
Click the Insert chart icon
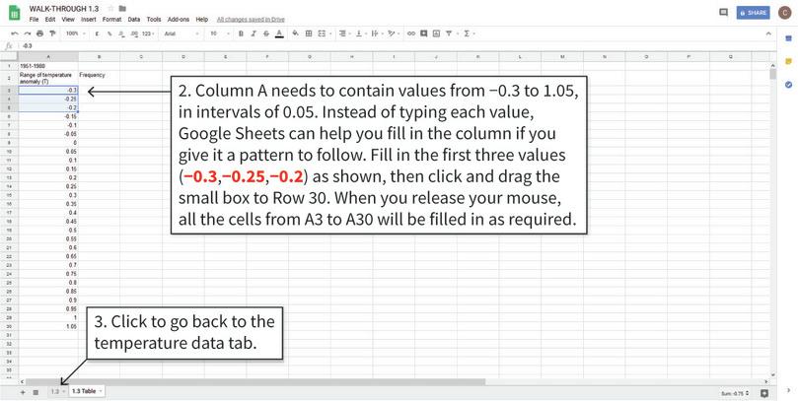pos(436,33)
